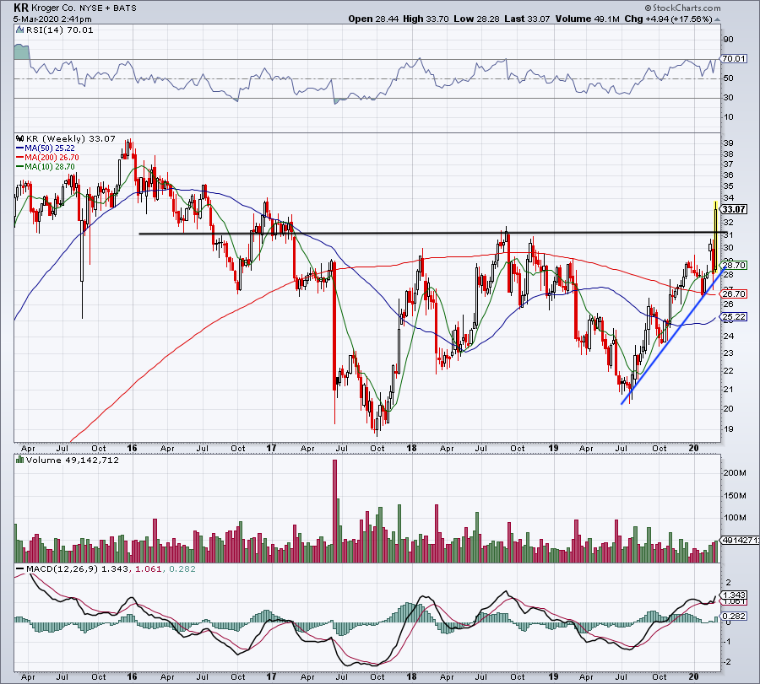Viewport: 760px width, 684px height.
Task: Click the 'Open 28.44' quote value
Action: tap(373, 19)
